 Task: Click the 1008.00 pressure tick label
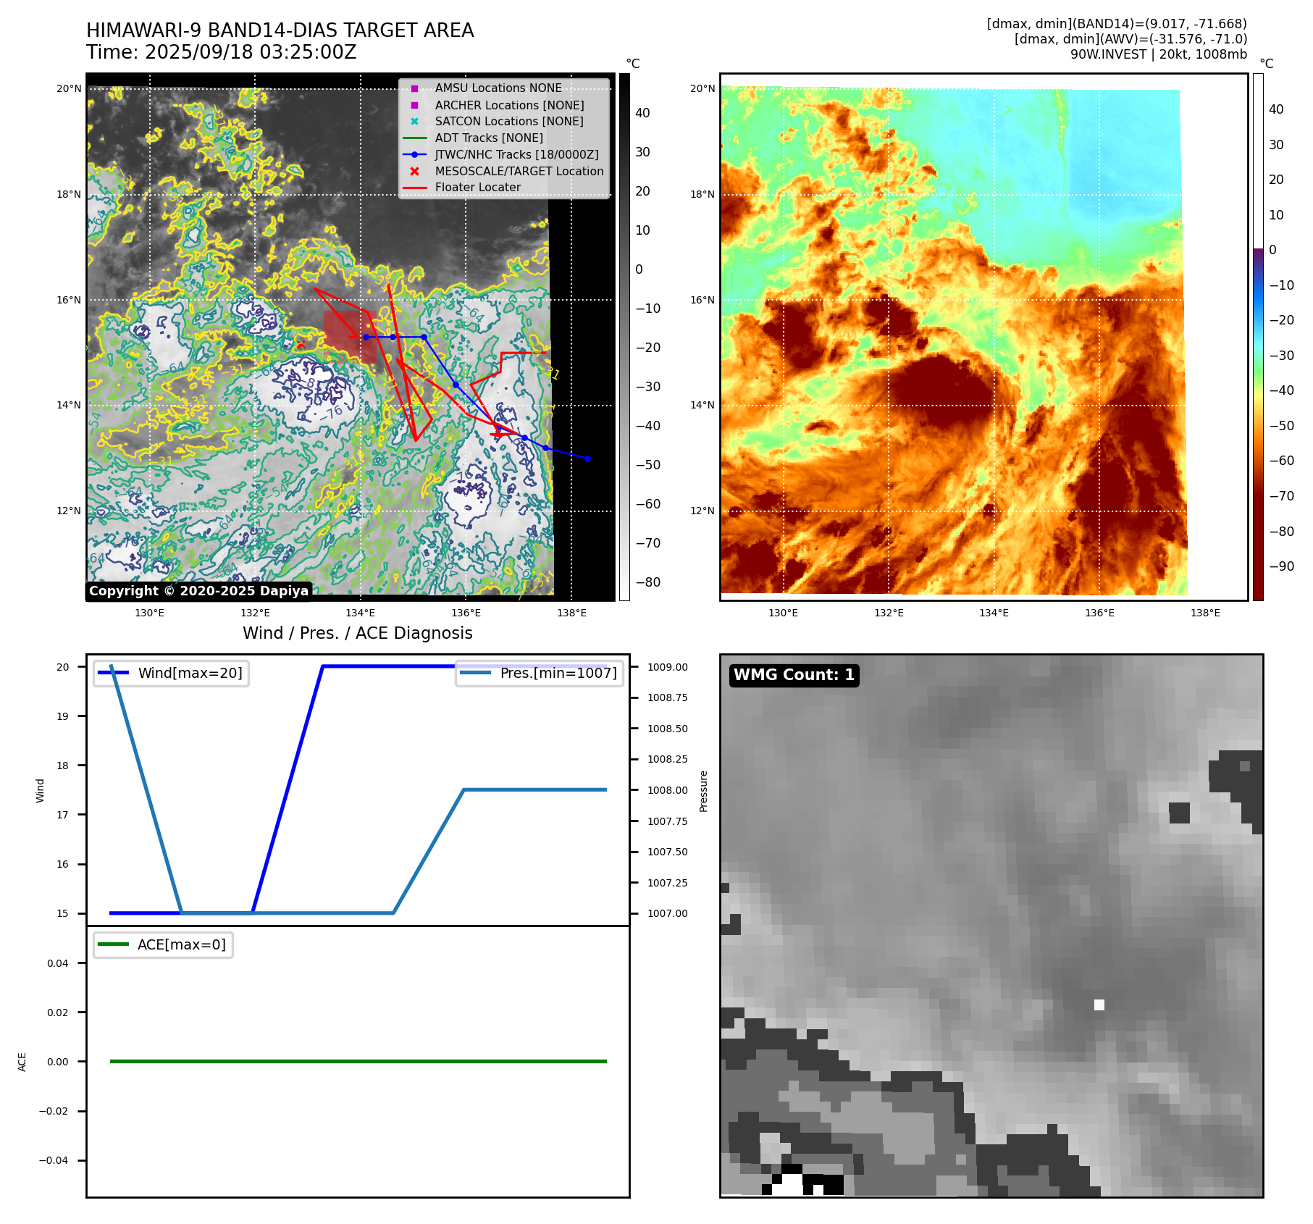(x=667, y=790)
